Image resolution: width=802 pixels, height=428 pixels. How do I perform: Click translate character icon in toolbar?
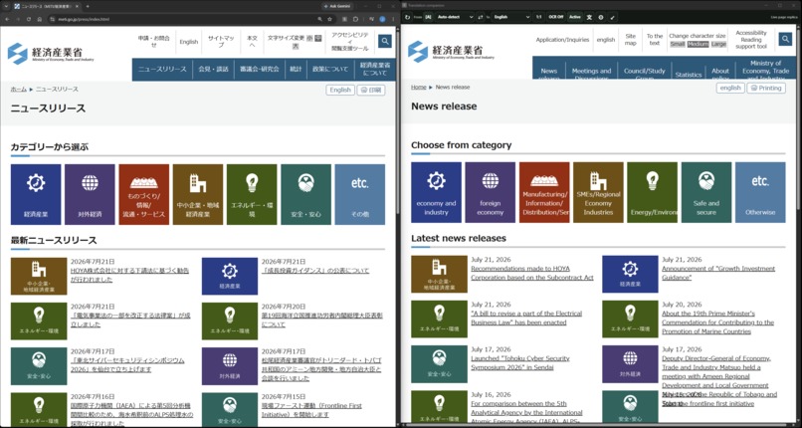[x=589, y=17]
